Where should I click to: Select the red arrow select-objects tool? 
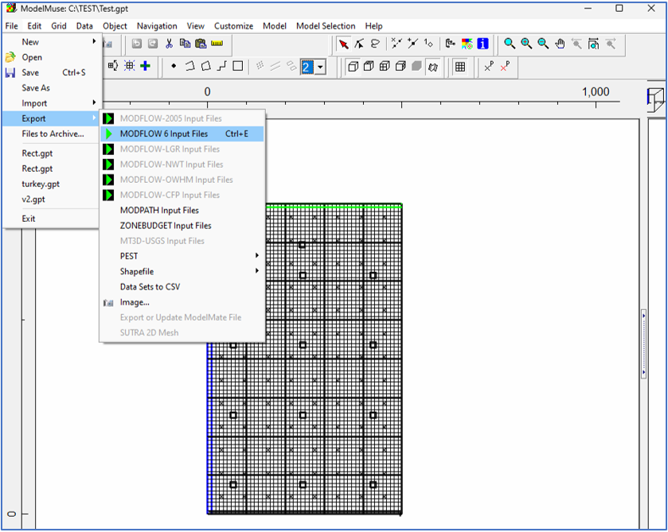point(343,44)
